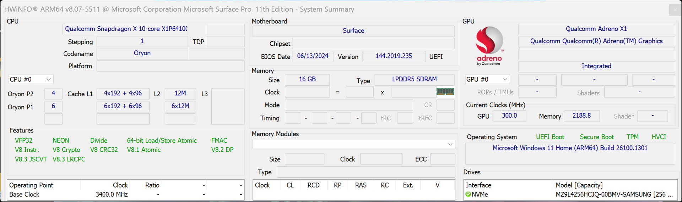Click the Adreno by Qualcomm logo
The height and width of the screenshot is (202, 682).
click(489, 46)
